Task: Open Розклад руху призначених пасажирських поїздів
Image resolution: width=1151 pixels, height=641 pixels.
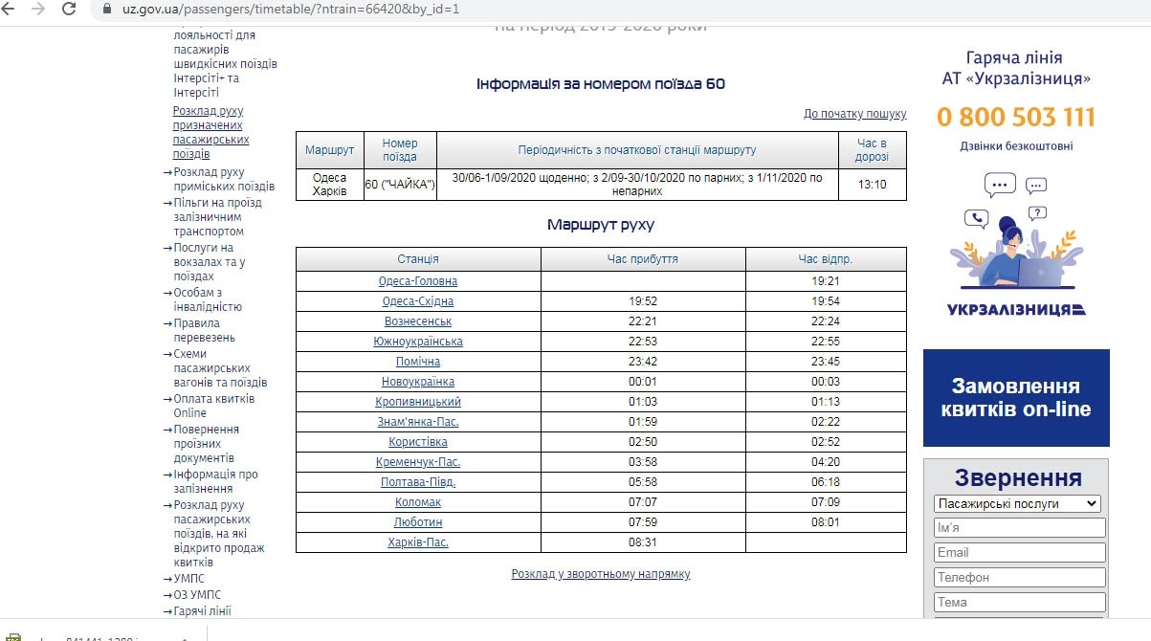Action: tap(210, 133)
